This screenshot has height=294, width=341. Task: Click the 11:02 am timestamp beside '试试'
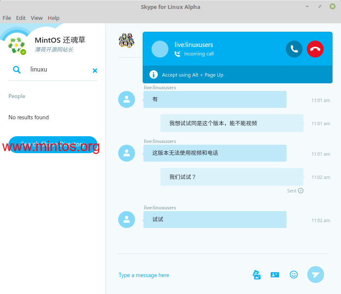[x=321, y=220]
